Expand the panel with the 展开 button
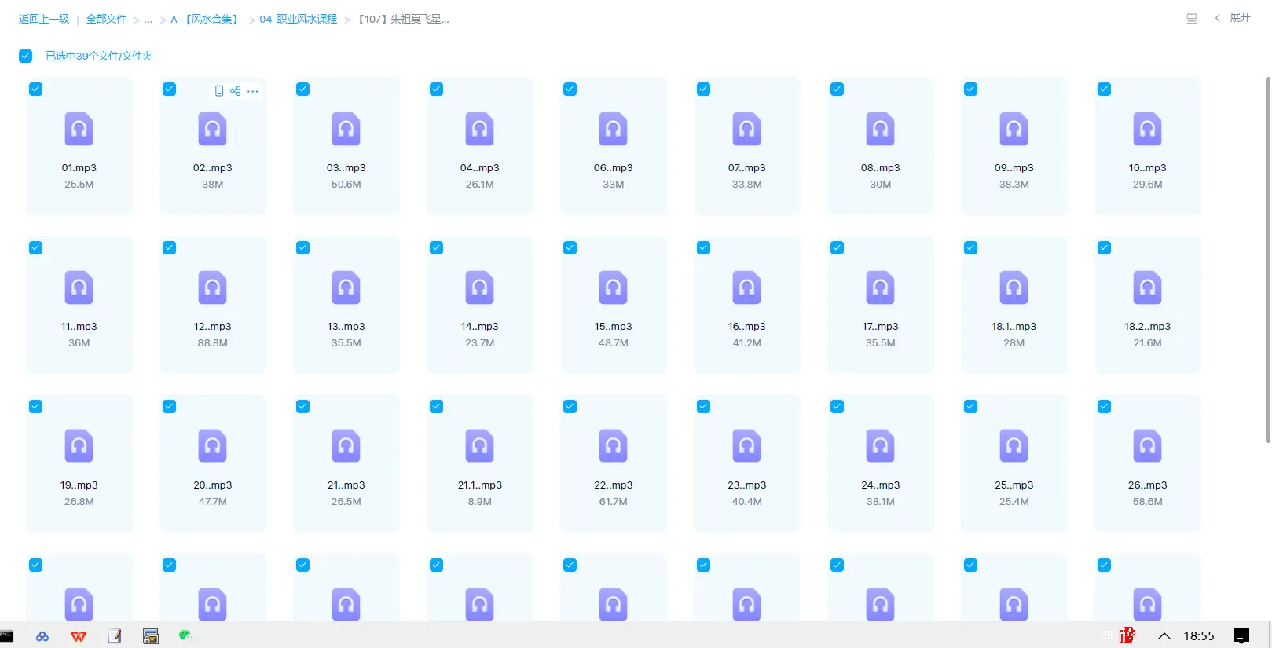This screenshot has height=648, width=1272. [x=1233, y=18]
